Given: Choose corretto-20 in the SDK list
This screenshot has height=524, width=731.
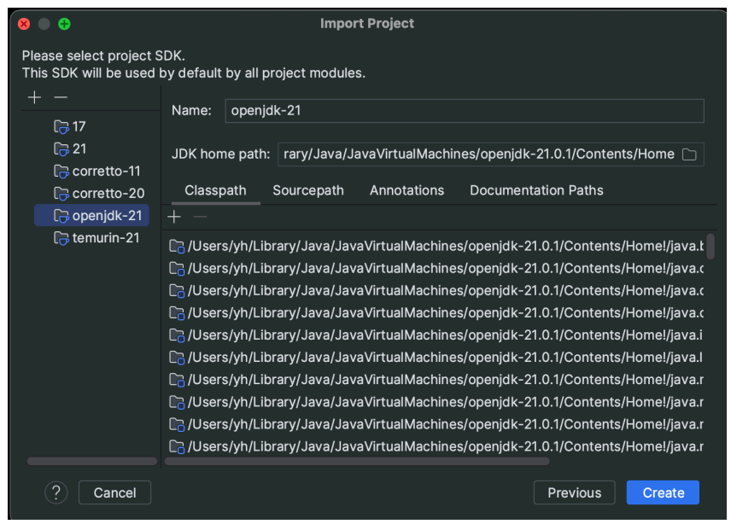Looking at the screenshot, I should tap(99, 193).
